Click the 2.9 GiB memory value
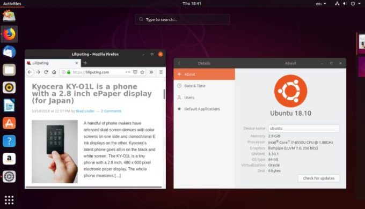The height and width of the screenshot is (209, 365). 274,136
